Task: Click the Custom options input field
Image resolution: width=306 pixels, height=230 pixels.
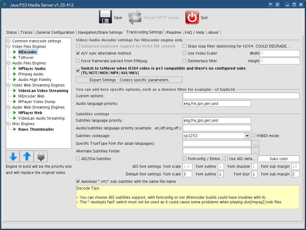Action: 241,96
